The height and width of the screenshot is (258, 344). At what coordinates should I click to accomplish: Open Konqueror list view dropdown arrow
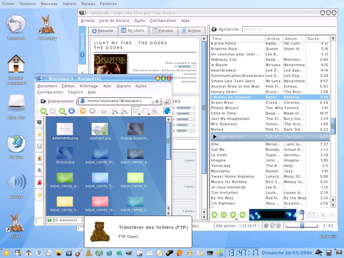tap(149, 114)
